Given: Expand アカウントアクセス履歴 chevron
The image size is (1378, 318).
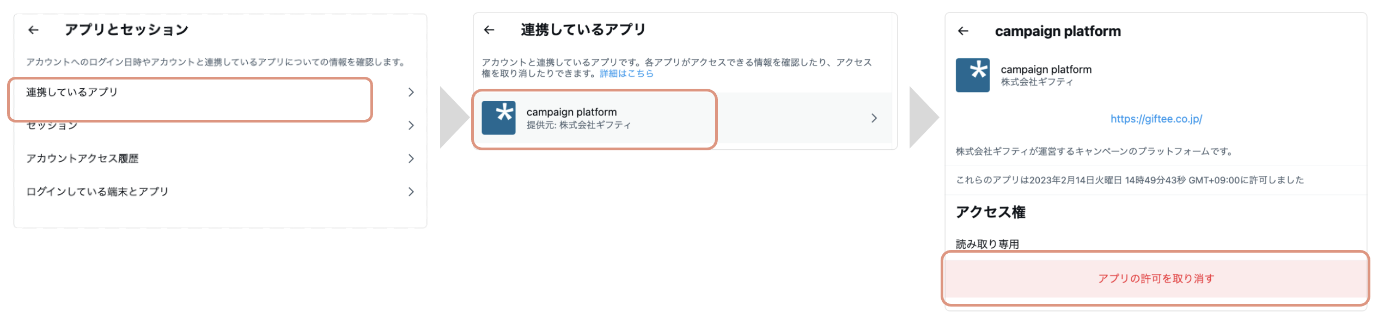Looking at the screenshot, I should tap(411, 158).
